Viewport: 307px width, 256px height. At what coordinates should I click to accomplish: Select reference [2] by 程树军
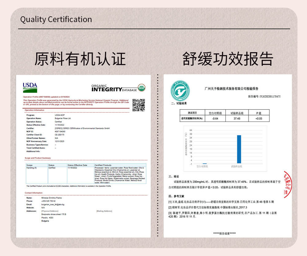point(208,207)
